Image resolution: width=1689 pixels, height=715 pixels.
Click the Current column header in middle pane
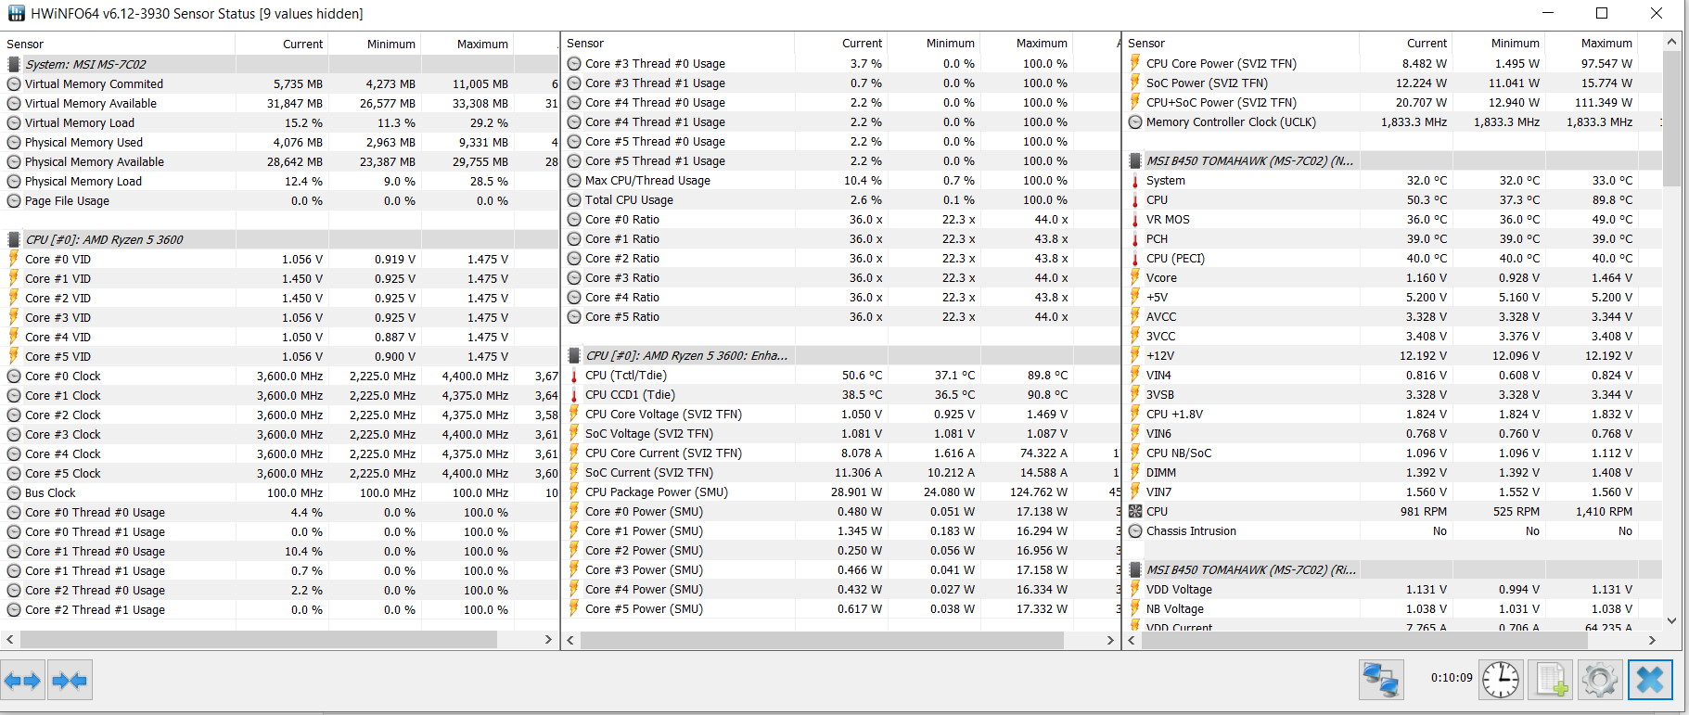(840, 44)
